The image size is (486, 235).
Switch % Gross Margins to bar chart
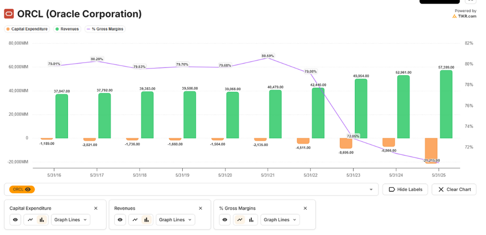click(x=251, y=220)
